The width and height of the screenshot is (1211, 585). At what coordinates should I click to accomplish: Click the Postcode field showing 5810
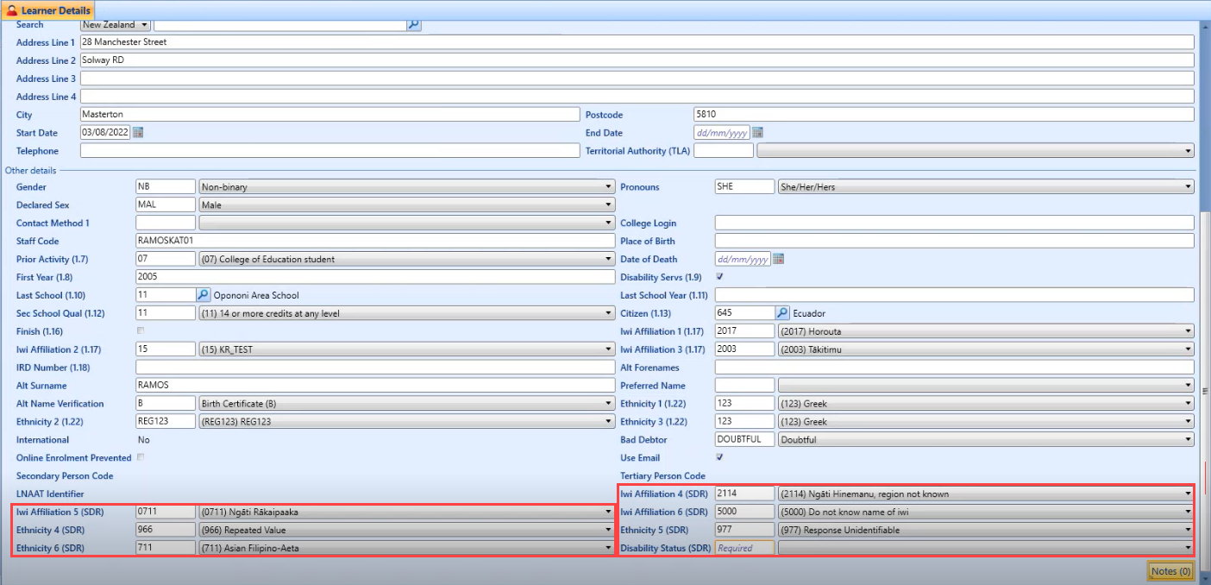click(x=944, y=115)
